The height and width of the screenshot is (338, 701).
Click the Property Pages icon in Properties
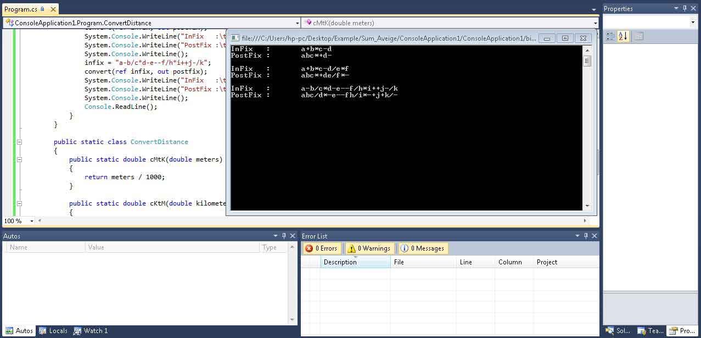[x=638, y=36]
